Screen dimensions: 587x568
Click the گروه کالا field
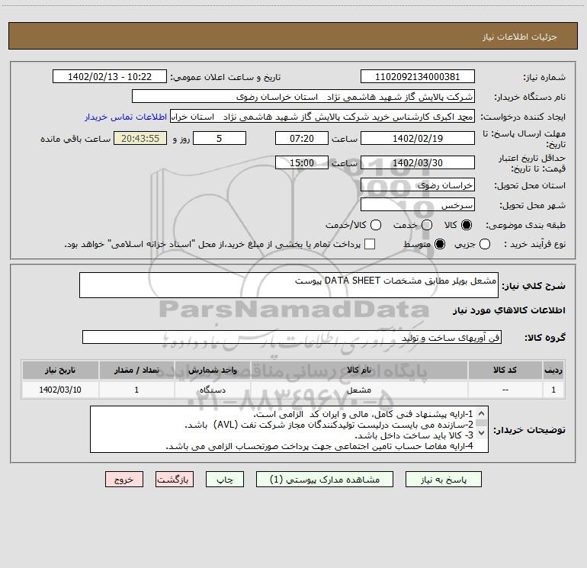click(x=292, y=337)
